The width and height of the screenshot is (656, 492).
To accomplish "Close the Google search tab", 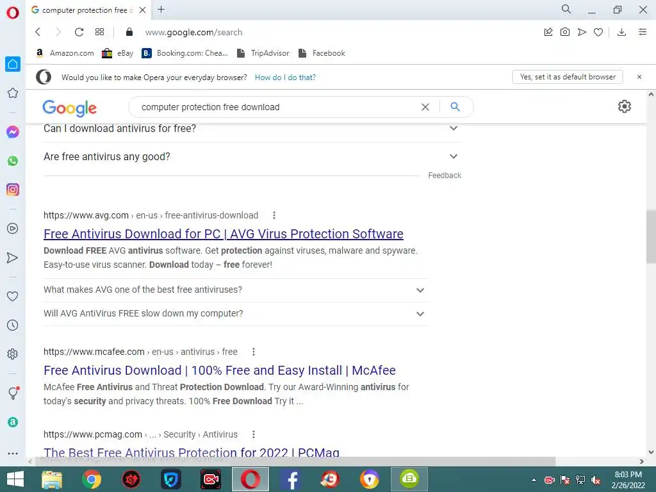I will 143,10.
